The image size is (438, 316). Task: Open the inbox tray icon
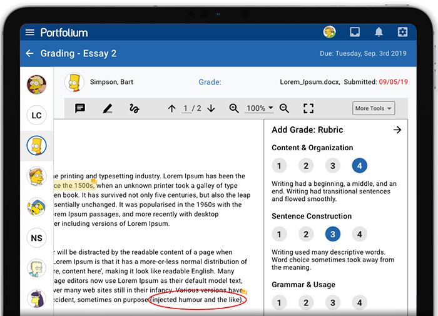point(355,33)
